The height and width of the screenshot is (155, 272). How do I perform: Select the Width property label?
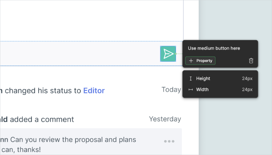[202, 90]
